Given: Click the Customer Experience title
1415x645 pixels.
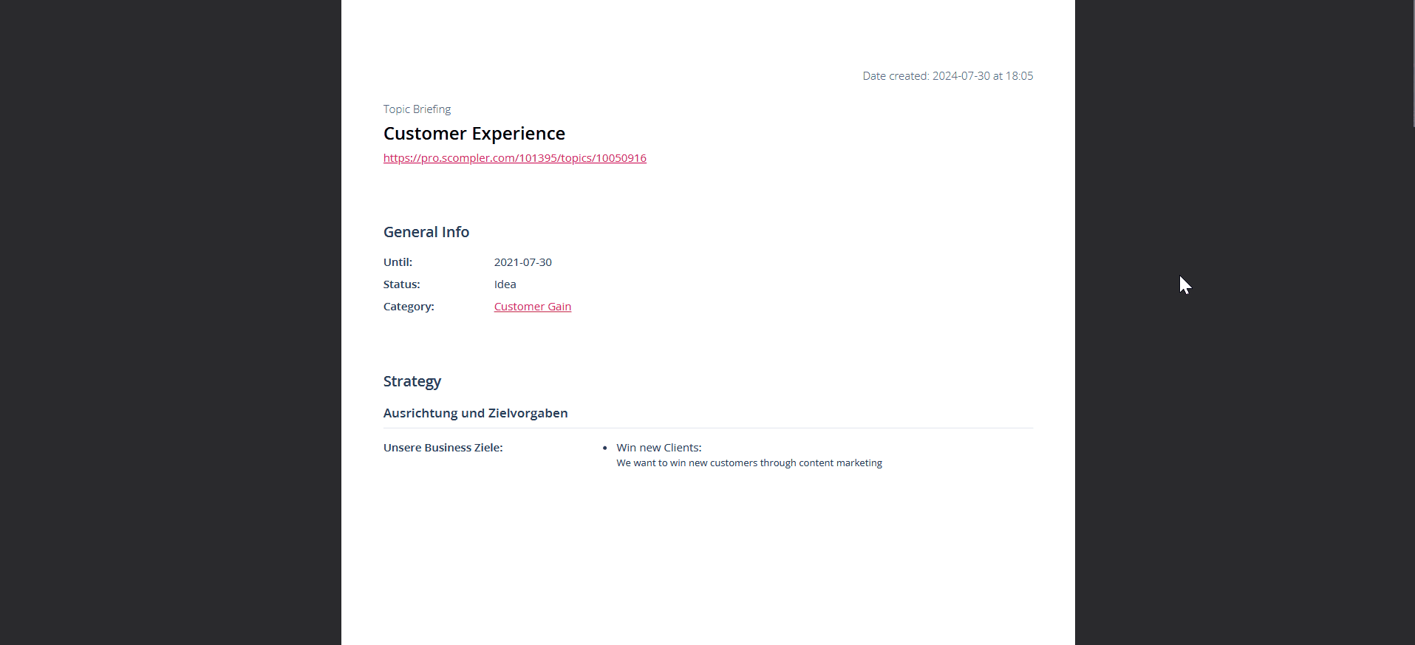Looking at the screenshot, I should click(474, 134).
